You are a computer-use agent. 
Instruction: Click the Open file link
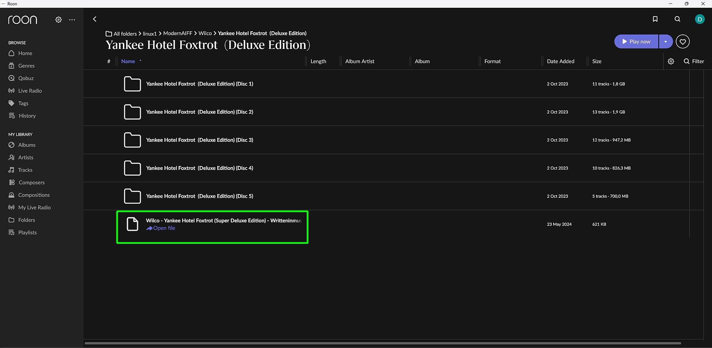161,228
